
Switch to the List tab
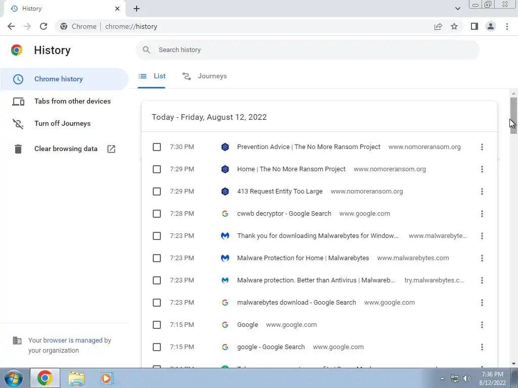click(152, 76)
